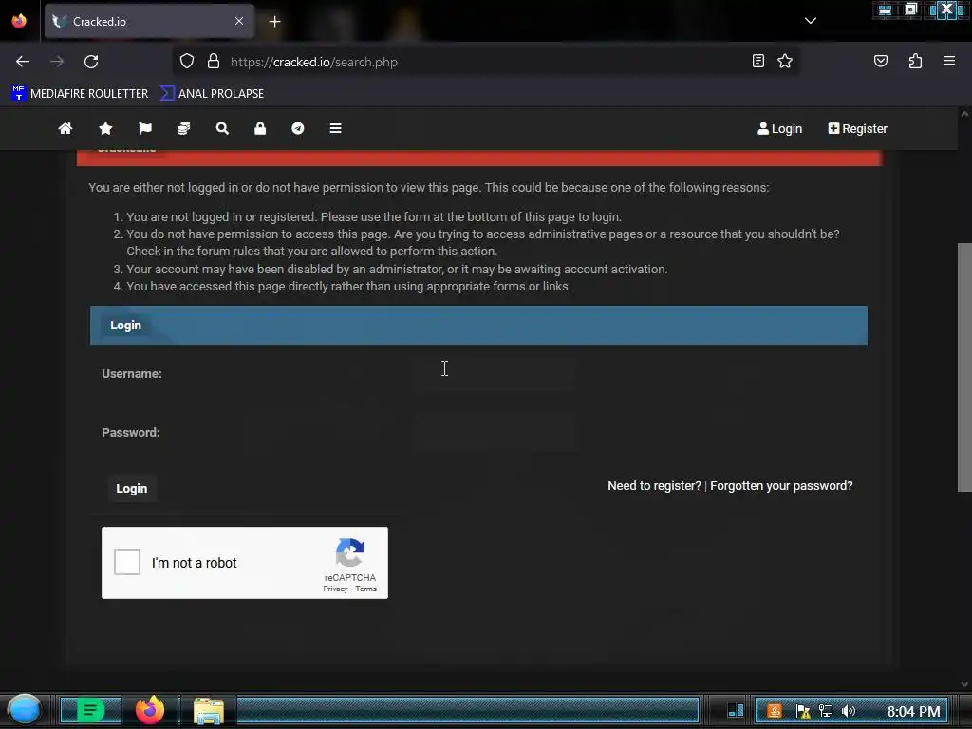Expand the list all tabs chevron
Image resolution: width=972 pixels, height=729 pixels.
pyautogui.click(x=811, y=21)
